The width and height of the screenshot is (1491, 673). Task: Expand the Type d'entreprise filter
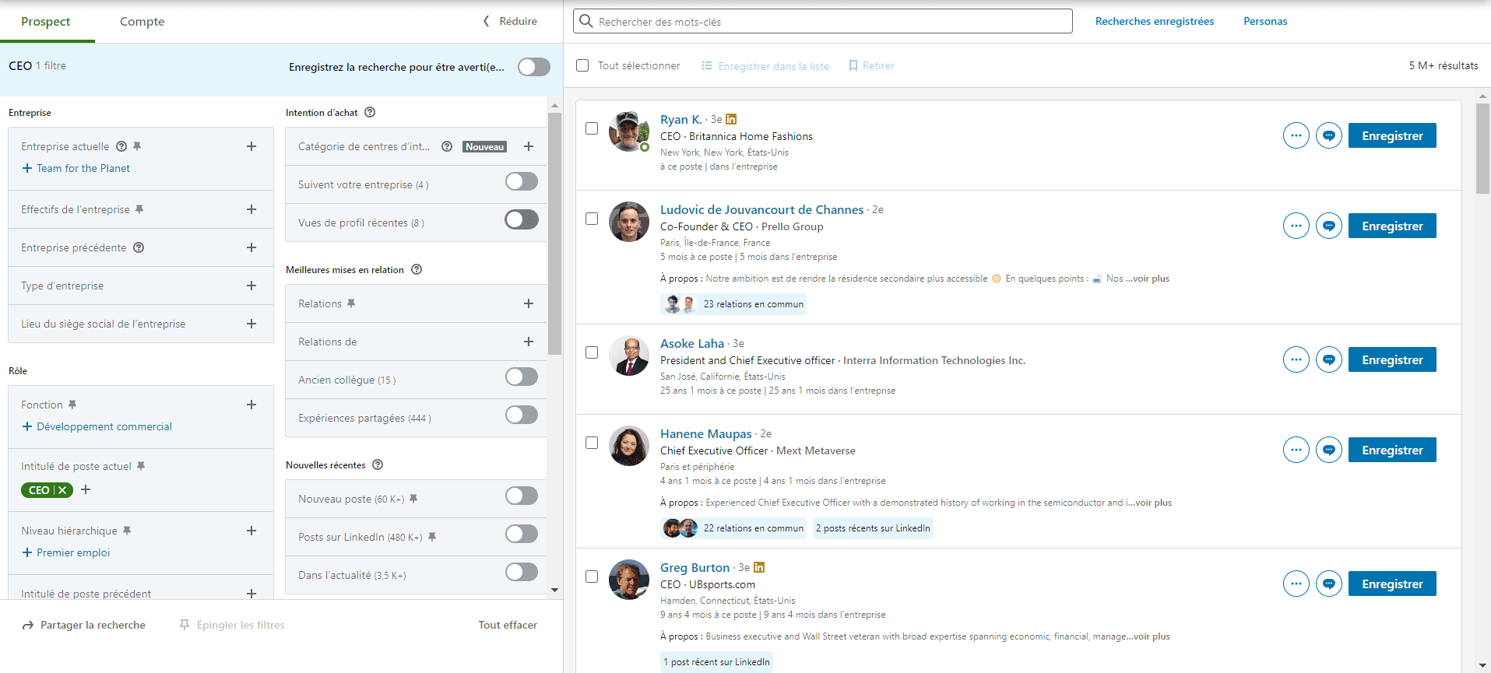(x=251, y=286)
